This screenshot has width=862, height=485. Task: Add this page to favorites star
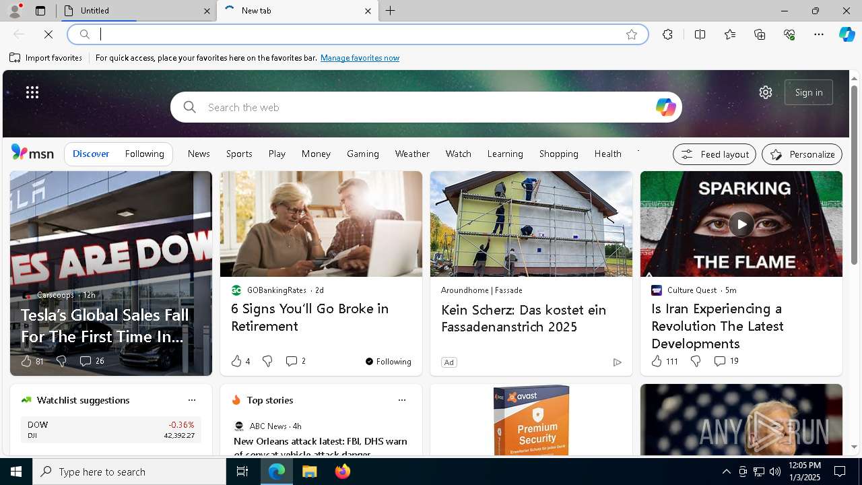tap(632, 34)
